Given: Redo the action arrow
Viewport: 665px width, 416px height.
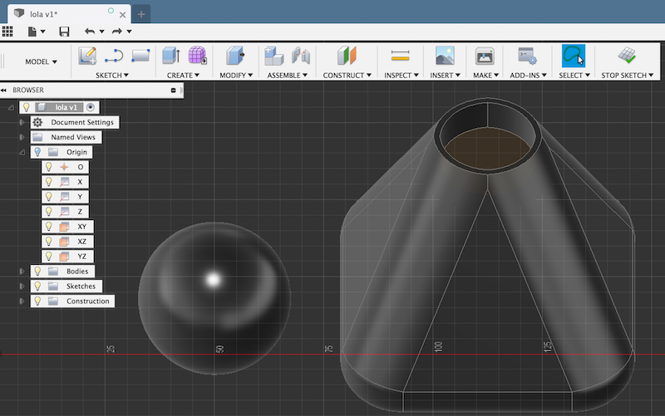Looking at the screenshot, I should [x=116, y=32].
